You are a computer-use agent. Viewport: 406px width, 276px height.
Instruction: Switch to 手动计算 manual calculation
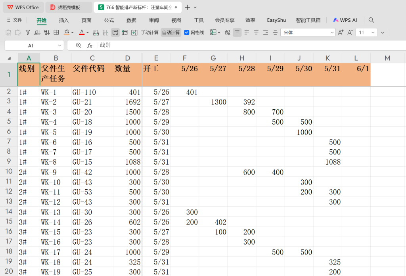pos(149,32)
